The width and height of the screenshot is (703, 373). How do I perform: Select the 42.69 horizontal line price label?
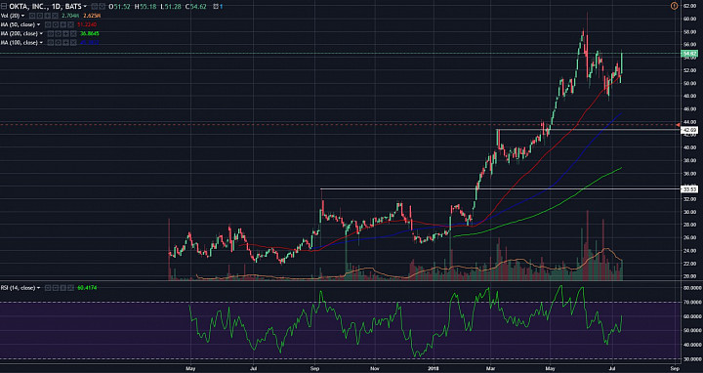688,130
